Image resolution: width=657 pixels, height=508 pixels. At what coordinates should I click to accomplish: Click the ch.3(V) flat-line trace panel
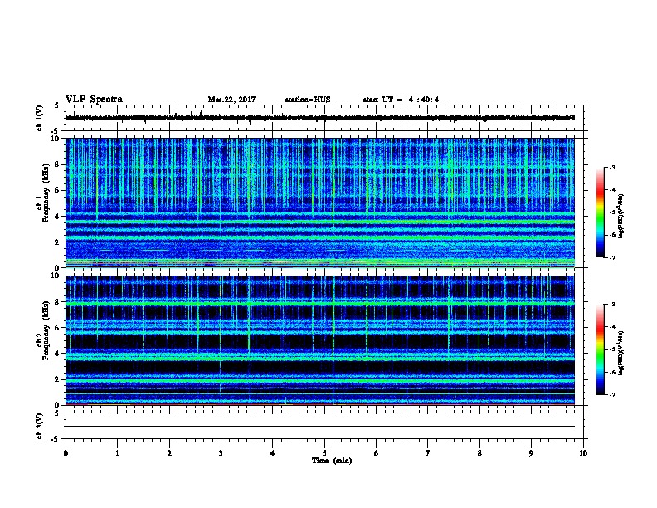tap(324, 426)
